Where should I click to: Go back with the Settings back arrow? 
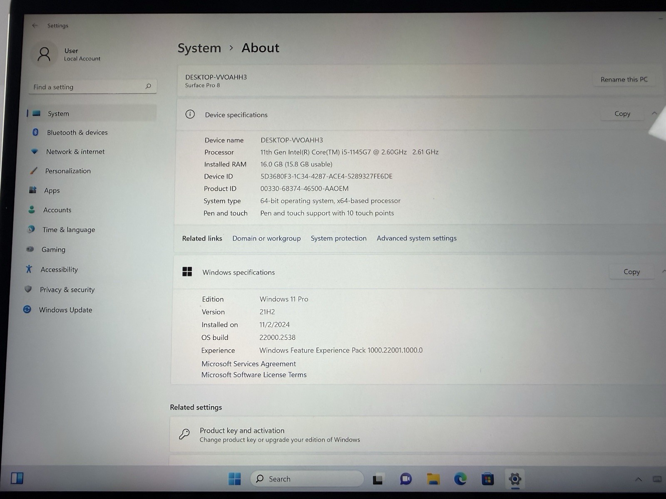35,26
